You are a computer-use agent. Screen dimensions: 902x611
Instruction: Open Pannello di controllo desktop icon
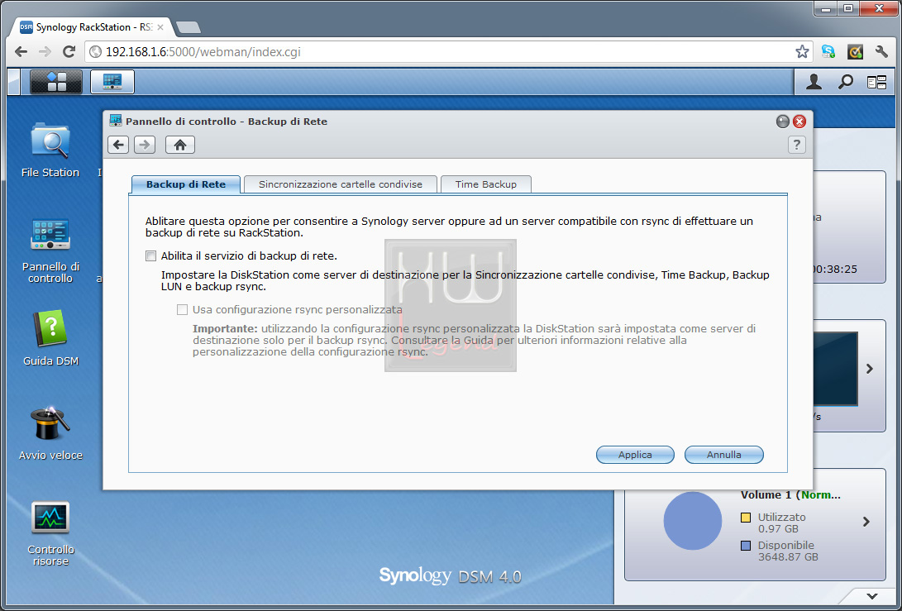(50, 251)
